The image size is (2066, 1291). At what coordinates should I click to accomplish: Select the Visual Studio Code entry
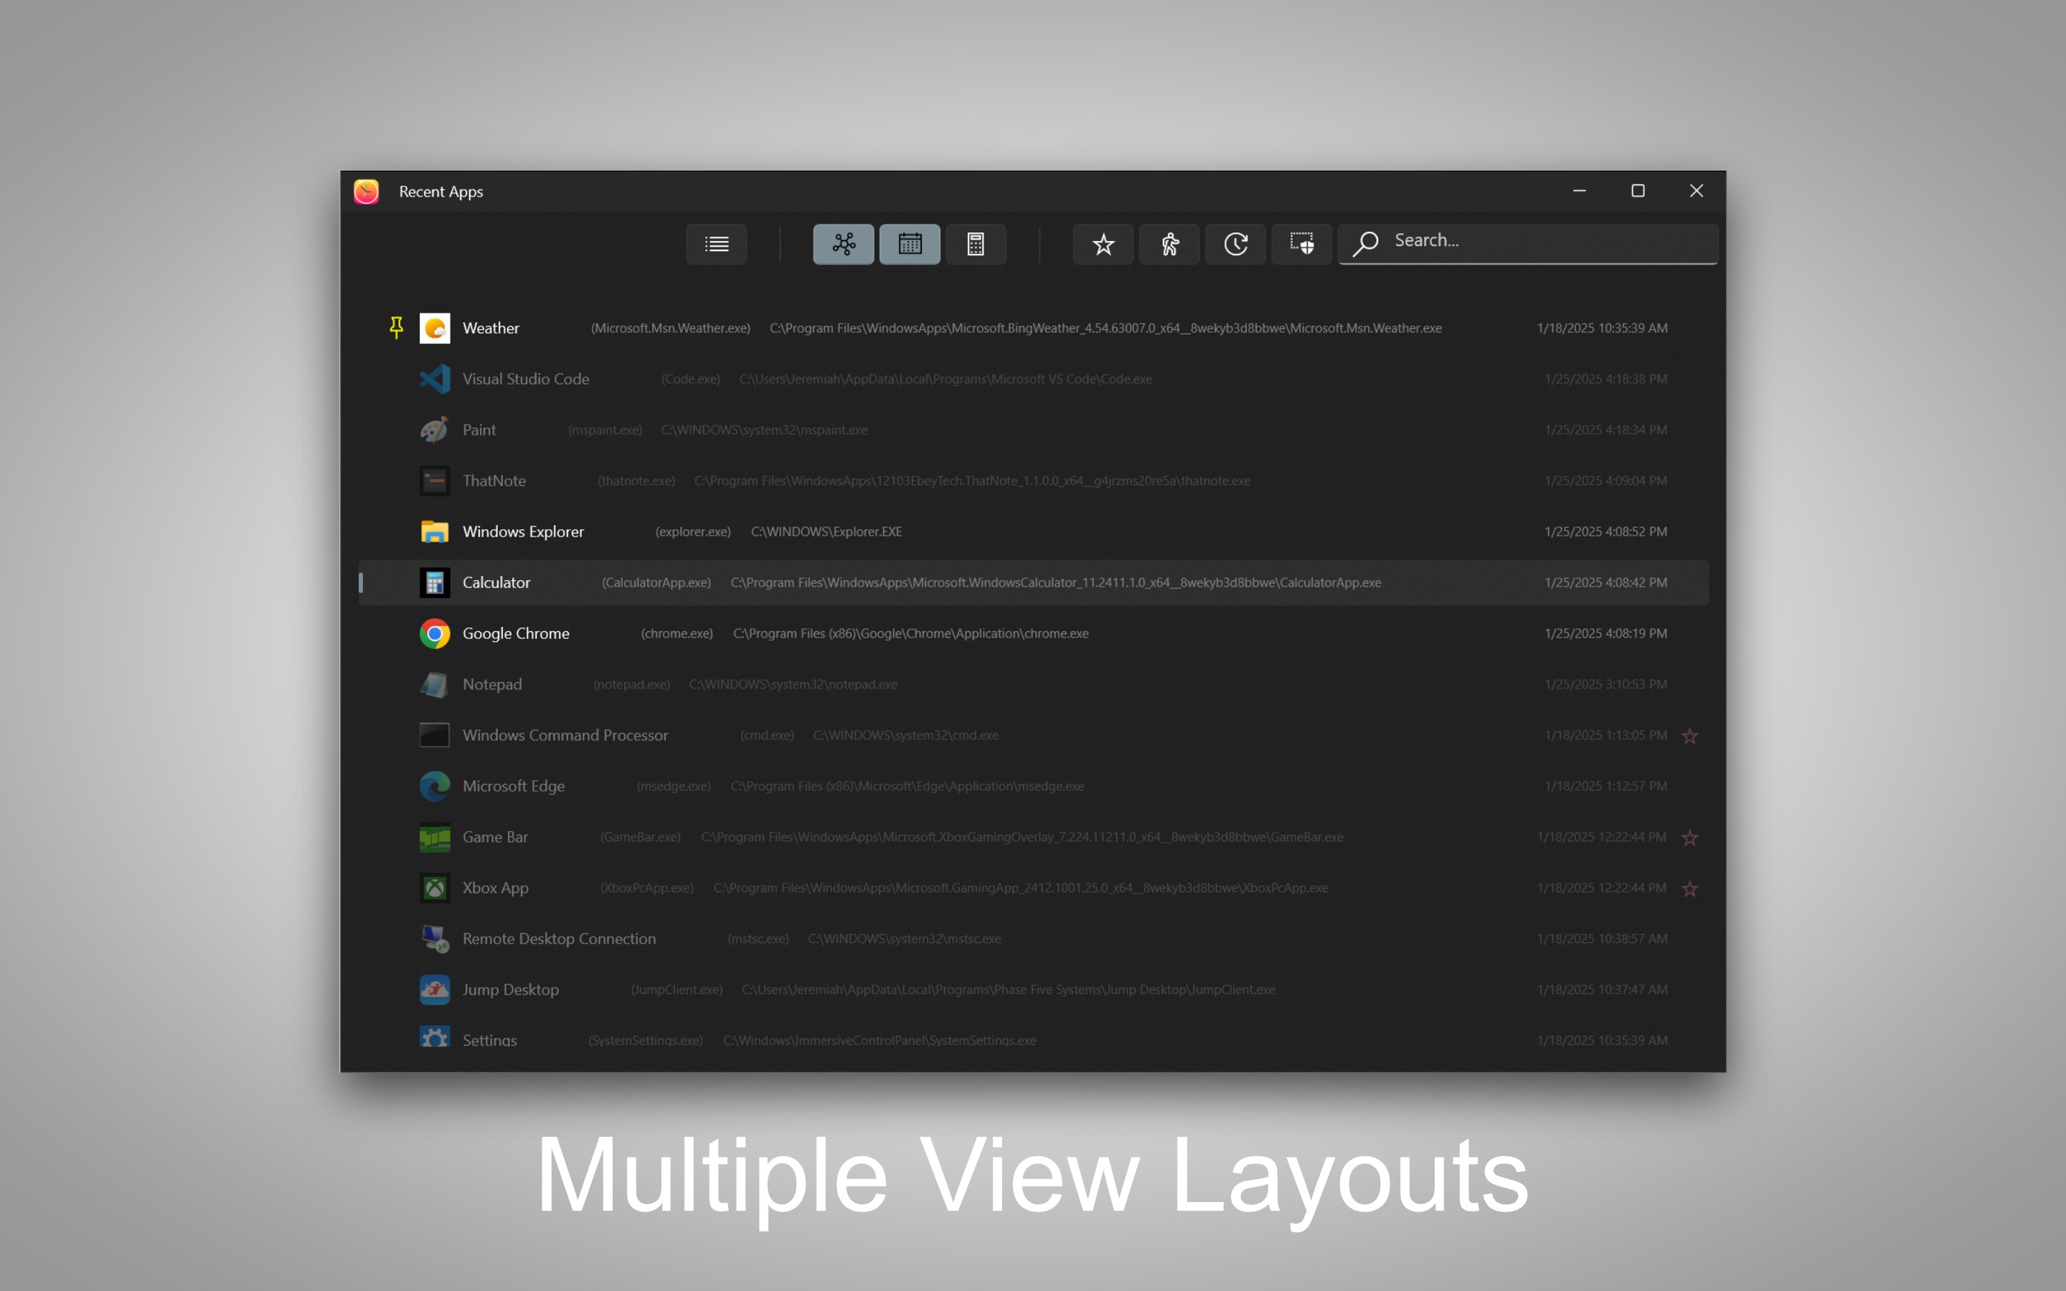[x=526, y=379]
